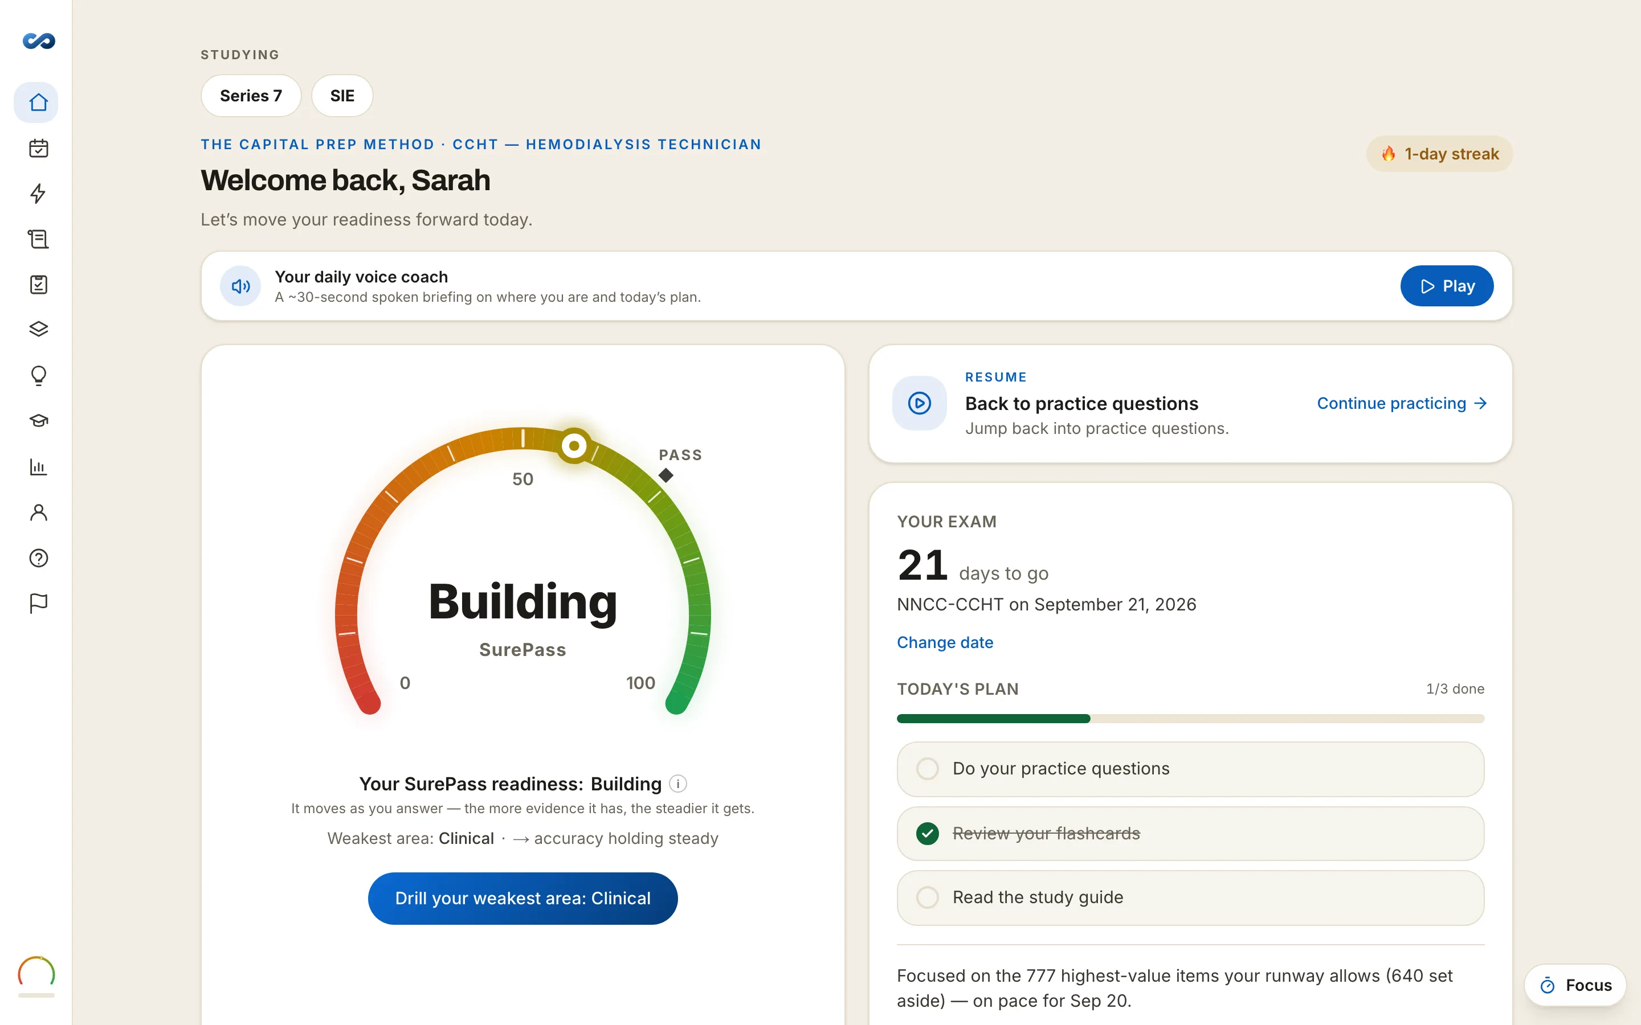Image resolution: width=1641 pixels, height=1025 pixels.
Task: Open the lightbulb icon in sidebar
Action: [x=39, y=376]
